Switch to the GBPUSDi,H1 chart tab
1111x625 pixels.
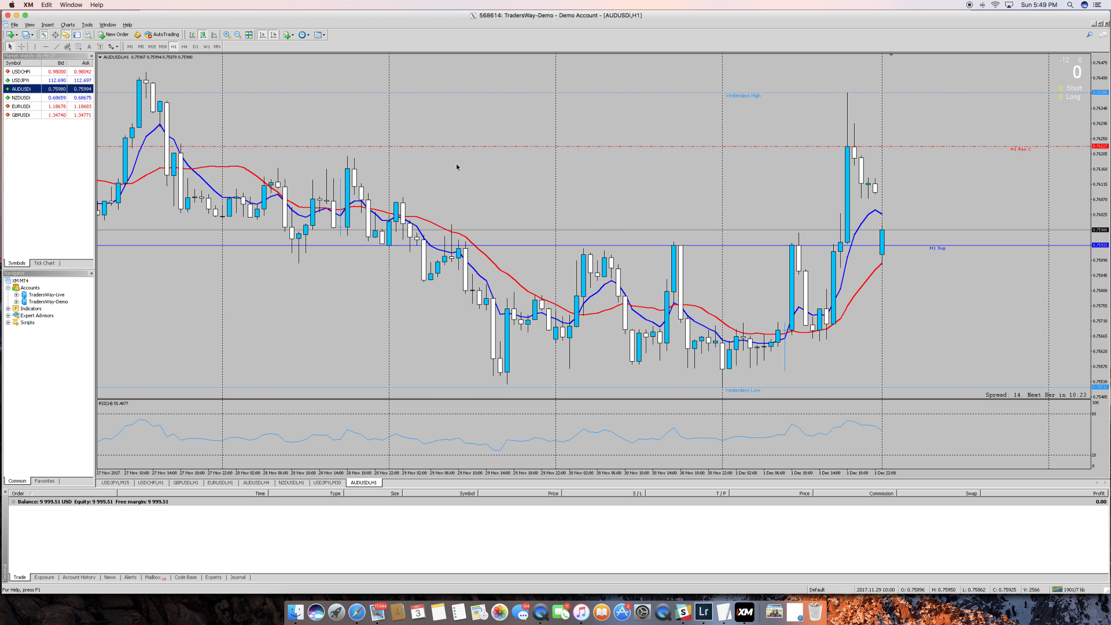[x=185, y=483]
